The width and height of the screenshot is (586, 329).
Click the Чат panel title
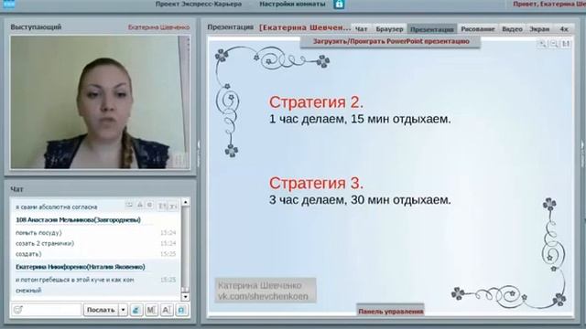(x=16, y=189)
